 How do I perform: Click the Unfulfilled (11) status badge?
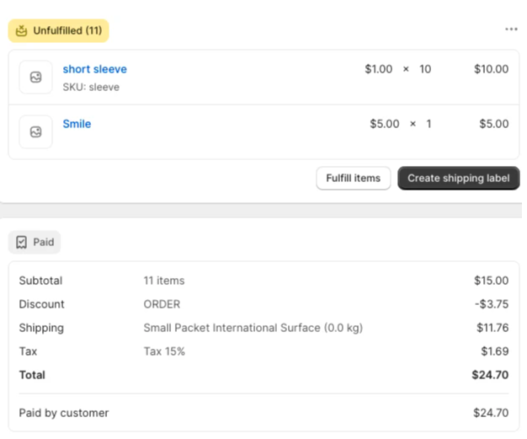(x=58, y=30)
